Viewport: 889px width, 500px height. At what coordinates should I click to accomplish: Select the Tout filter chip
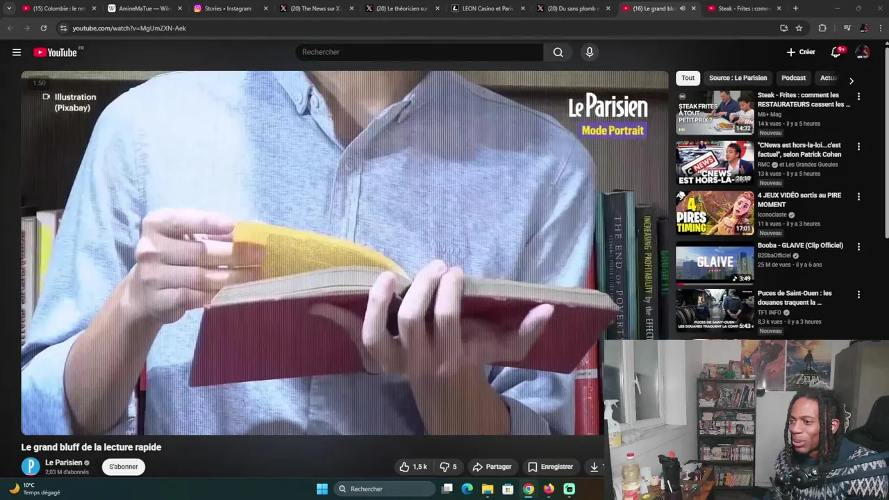(x=688, y=78)
